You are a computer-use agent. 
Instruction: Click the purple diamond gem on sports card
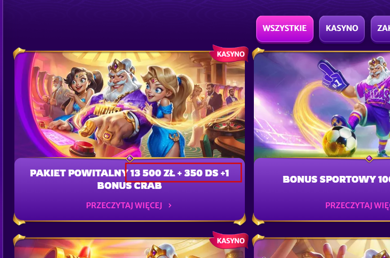[x=369, y=158]
